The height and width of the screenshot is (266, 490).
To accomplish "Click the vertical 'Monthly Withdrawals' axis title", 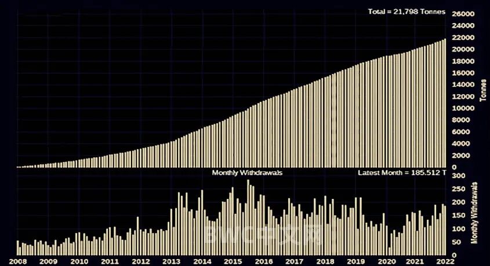I will tap(475, 213).
